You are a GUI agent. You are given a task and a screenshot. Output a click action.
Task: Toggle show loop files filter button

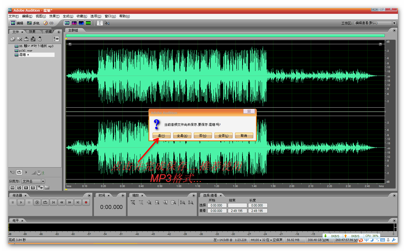pos(19,187)
